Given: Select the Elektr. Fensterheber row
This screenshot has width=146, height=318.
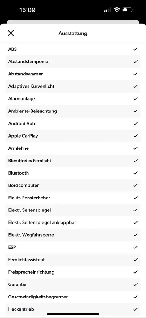Looking at the screenshot, I should tap(73, 198).
